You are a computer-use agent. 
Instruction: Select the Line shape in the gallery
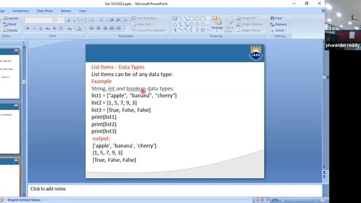(180, 19)
